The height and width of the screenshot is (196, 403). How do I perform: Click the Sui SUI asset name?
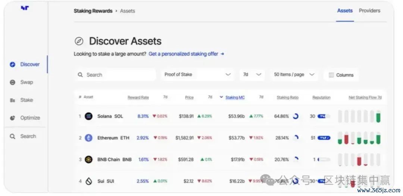(x=106, y=181)
